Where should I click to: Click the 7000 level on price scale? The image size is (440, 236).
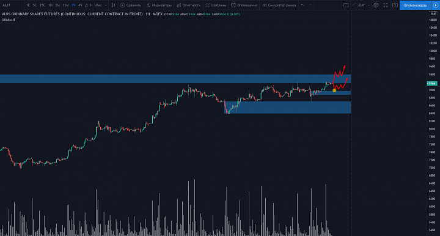tap(433, 168)
